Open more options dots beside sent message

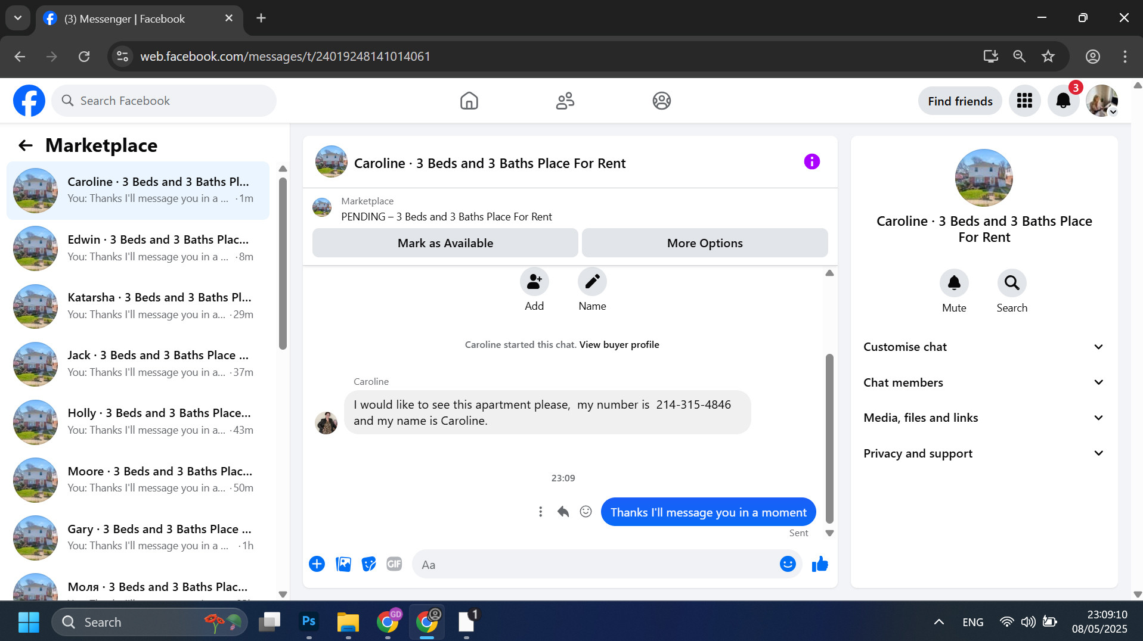click(x=540, y=512)
